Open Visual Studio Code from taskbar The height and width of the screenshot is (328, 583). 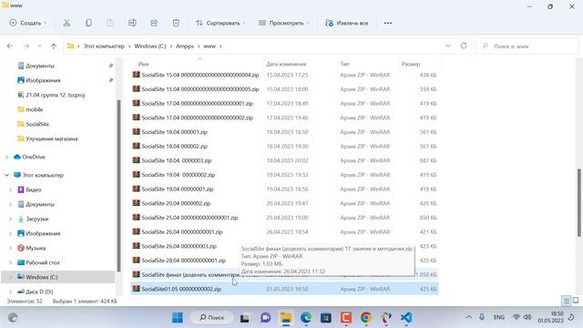(406, 318)
